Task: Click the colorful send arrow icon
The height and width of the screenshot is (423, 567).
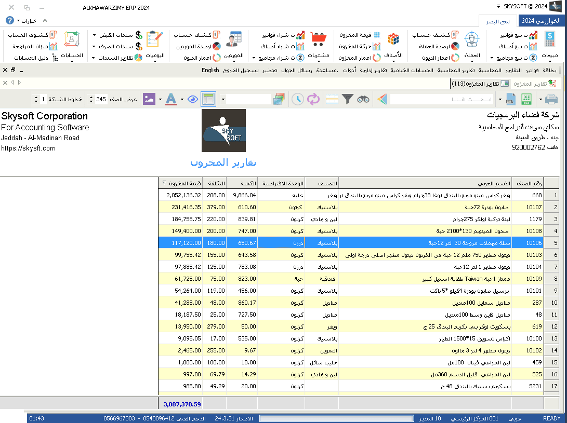Action: [382, 99]
